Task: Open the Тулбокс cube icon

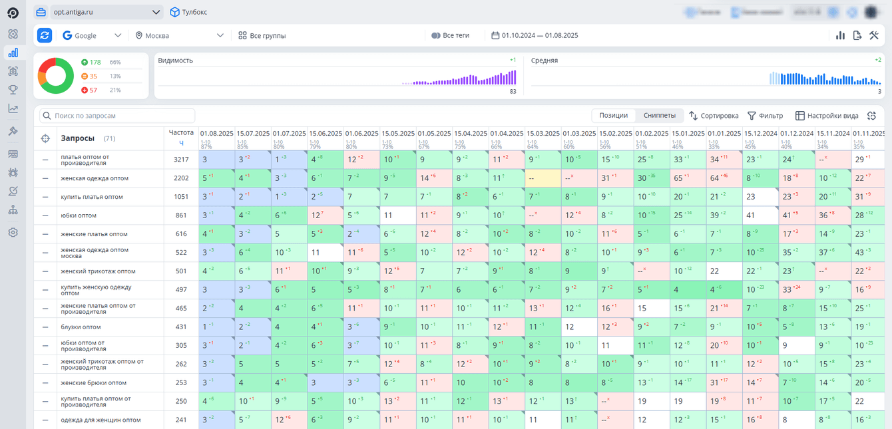Action: tap(174, 12)
